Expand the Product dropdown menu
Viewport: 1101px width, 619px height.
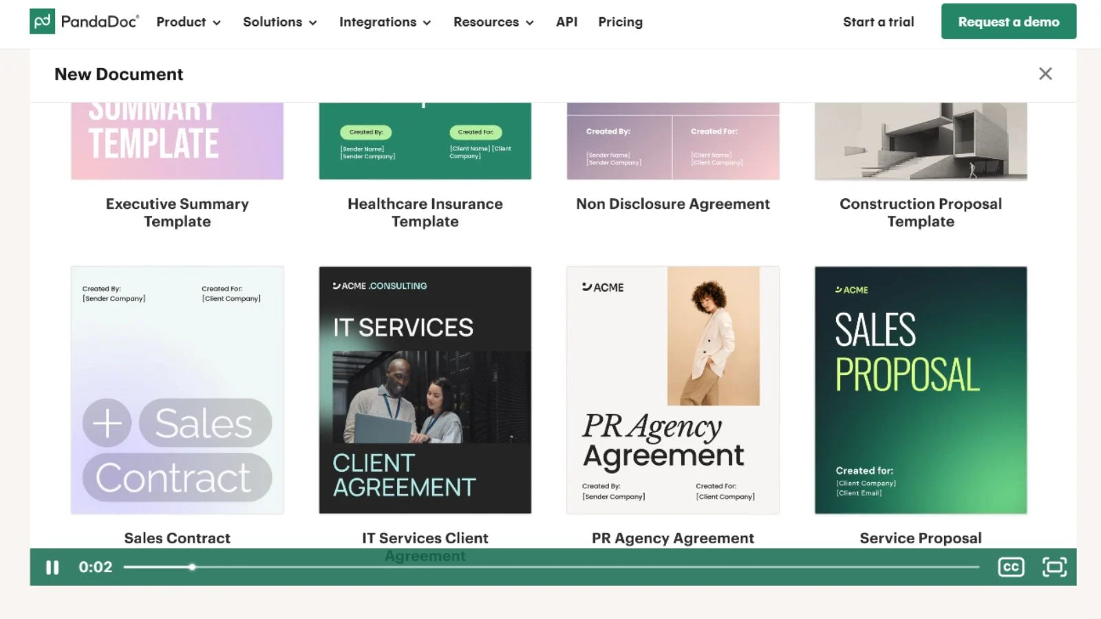coord(189,22)
